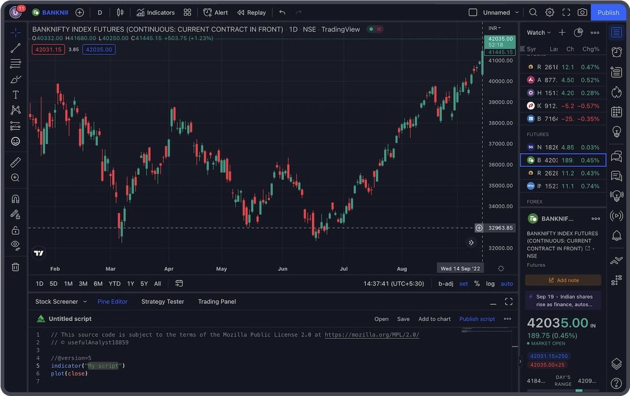This screenshot has width=630, height=396.
Task: Select the XABCD Pattern tool
Action: [x=15, y=110]
